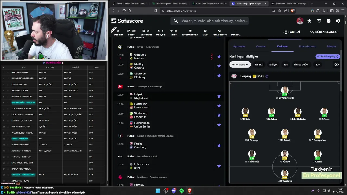The height and width of the screenshot is (195, 347).
Task: Select the Tenis sport icon
Action: coord(174,32)
